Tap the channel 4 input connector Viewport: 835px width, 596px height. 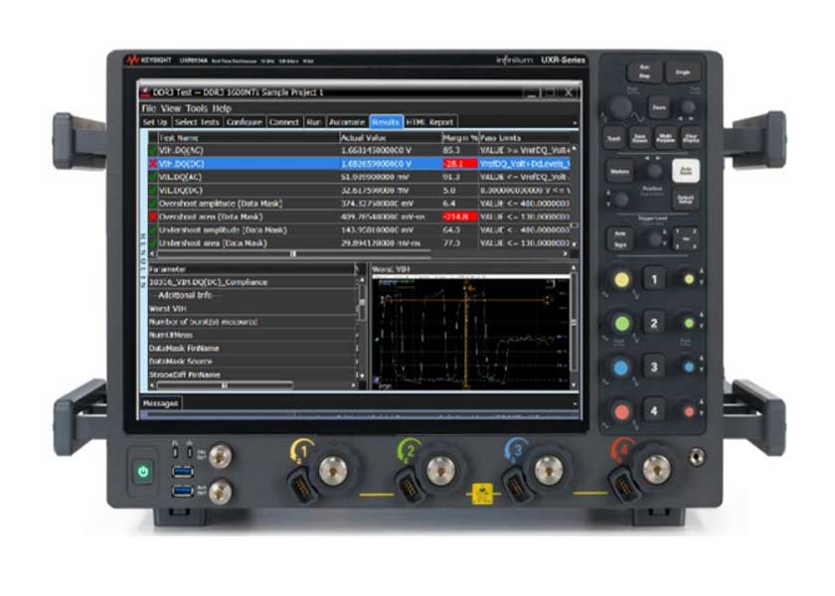click(x=657, y=470)
